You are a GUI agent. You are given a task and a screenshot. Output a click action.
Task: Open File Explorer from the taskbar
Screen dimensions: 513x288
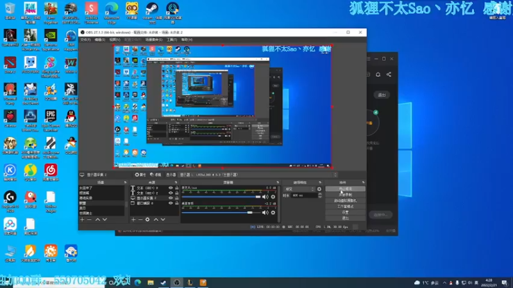[151, 282]
